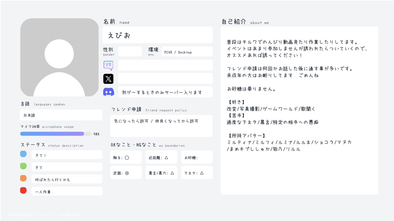
Task: Open the PCVR / Desktop environment field
Action: coord(187,51)
